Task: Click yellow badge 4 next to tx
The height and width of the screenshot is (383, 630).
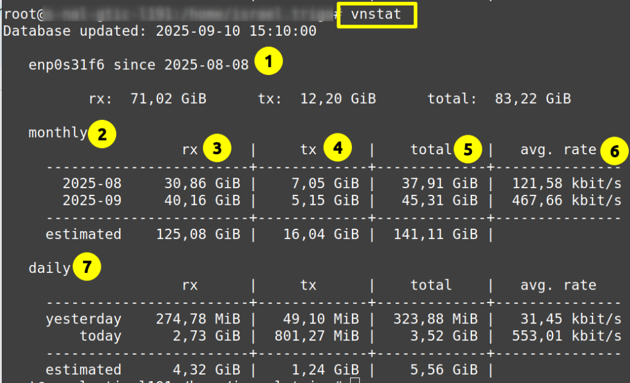Action: (x=338, y=148)
